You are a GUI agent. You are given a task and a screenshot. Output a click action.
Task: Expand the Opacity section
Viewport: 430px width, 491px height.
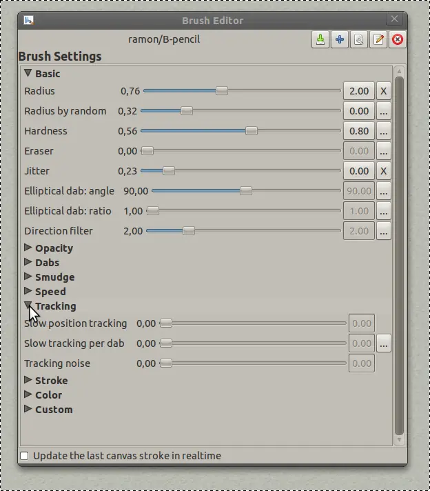pos(28,248)
